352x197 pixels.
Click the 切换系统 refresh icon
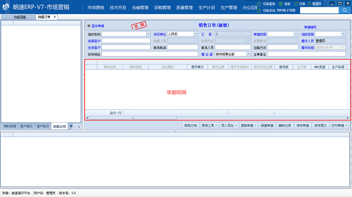(x=259, y=11)
